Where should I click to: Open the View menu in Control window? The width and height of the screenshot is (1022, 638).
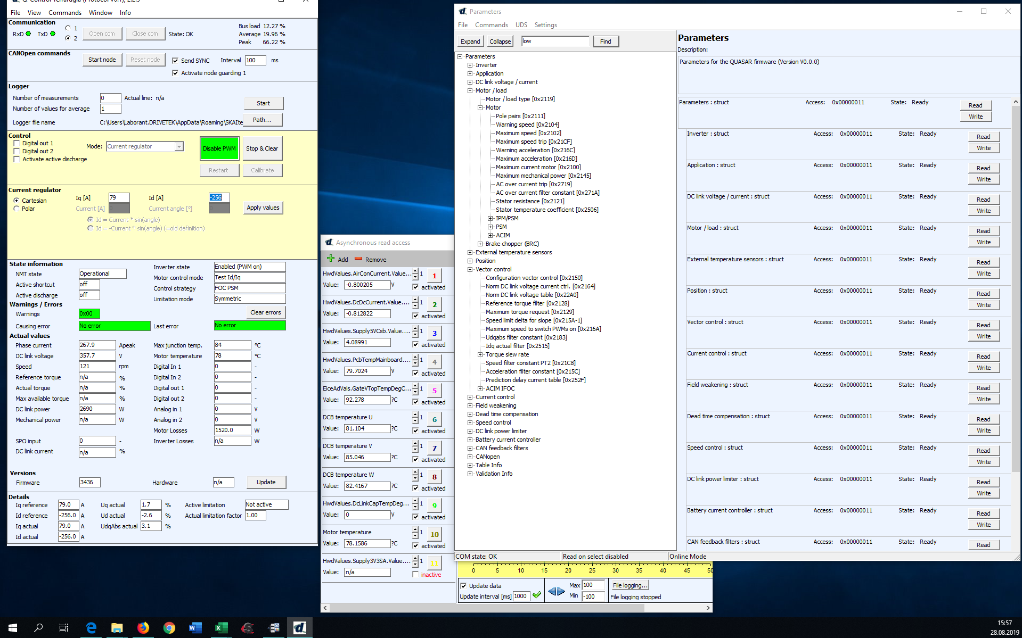tap(34, 13)
